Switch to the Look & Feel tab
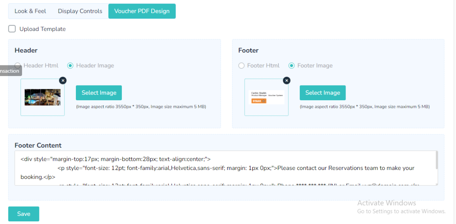The image size is (456, 224). coord(30,11)
